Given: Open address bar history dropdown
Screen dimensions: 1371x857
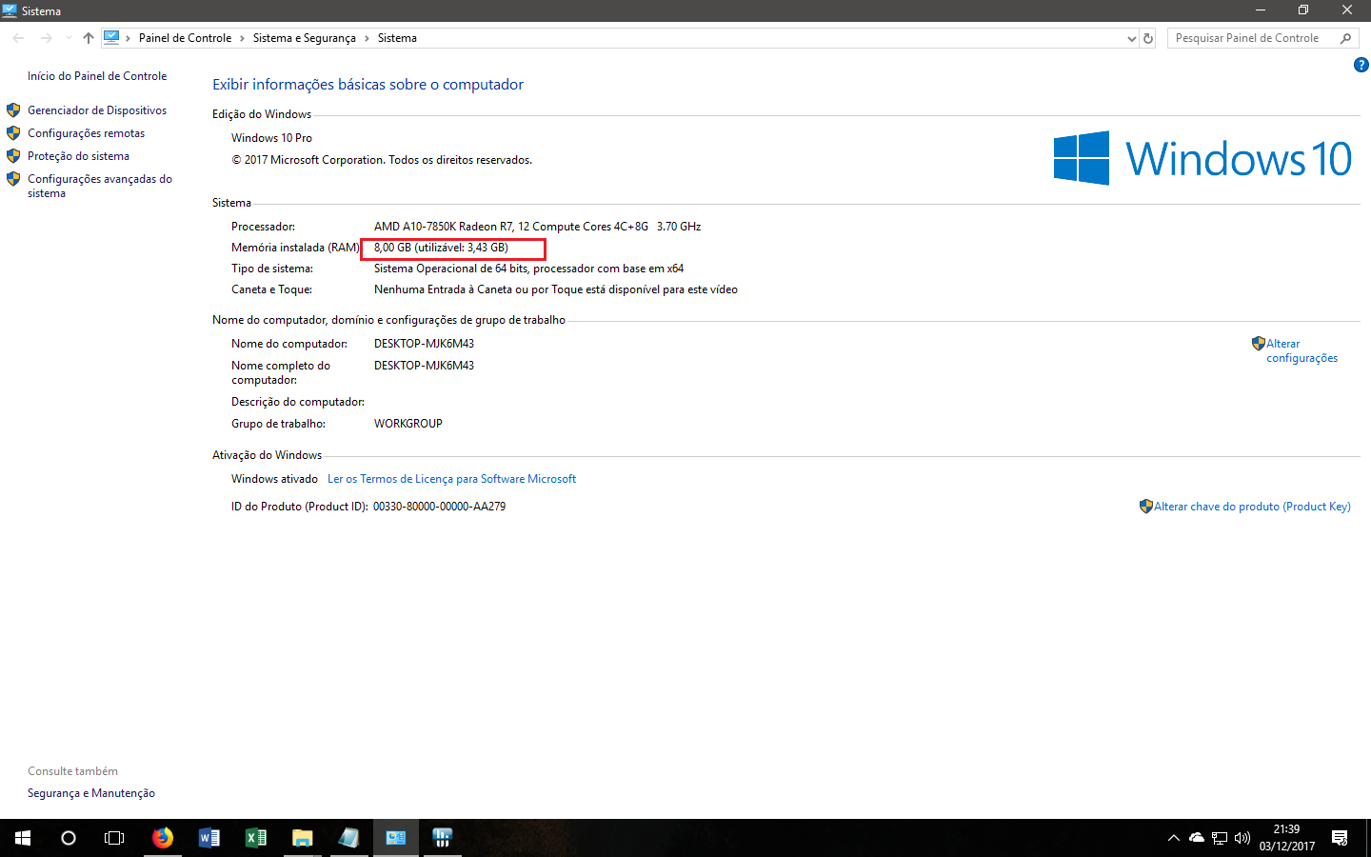Looking at the screenshot, I should tap(1131, 38).
